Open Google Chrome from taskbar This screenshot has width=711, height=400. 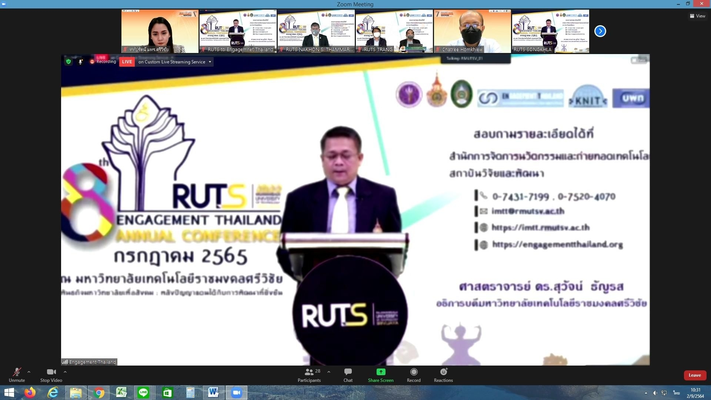tap(99, 393)
